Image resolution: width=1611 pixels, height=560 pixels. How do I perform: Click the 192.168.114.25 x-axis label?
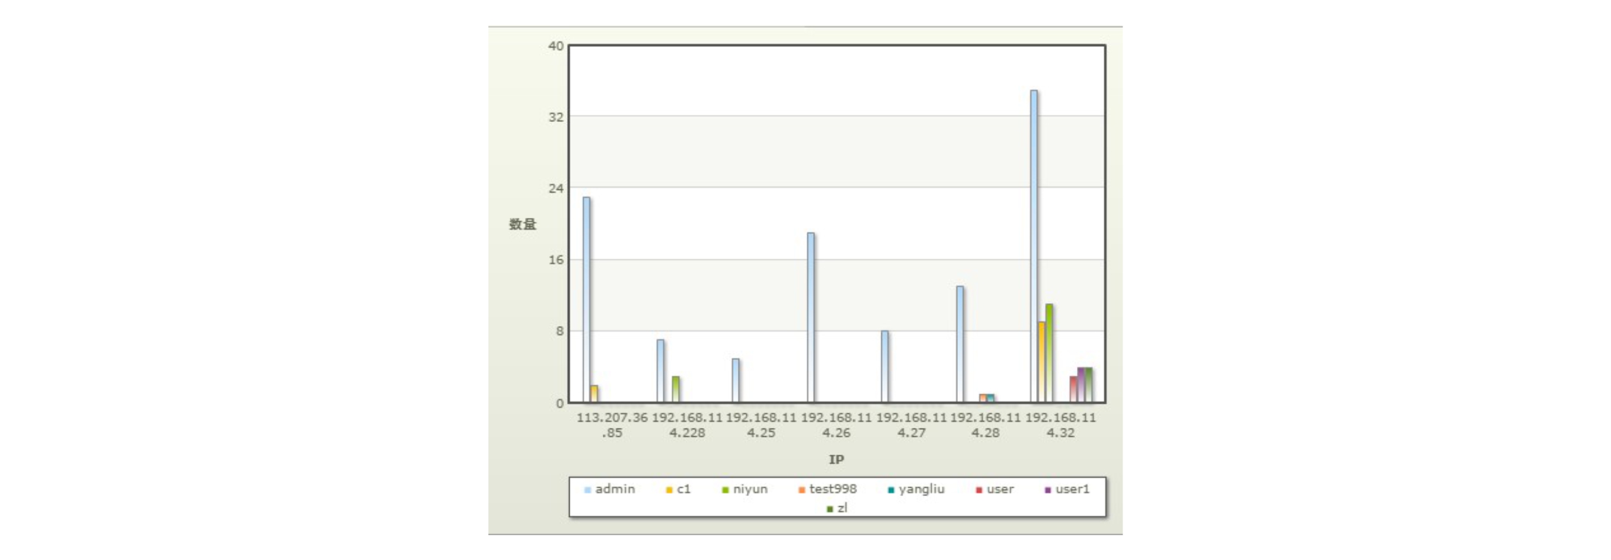point(761,425)
